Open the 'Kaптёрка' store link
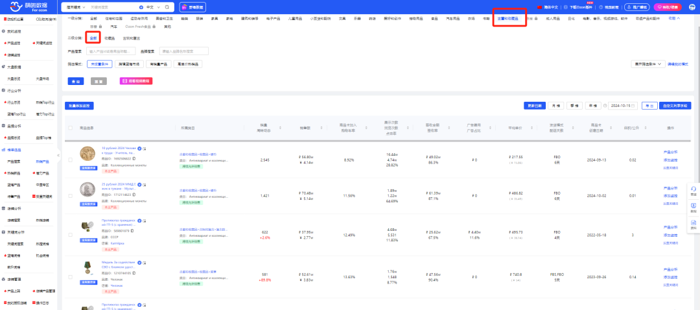Viewport: 700px width, 310px height. pyautogui.click(x=117, y=243)
